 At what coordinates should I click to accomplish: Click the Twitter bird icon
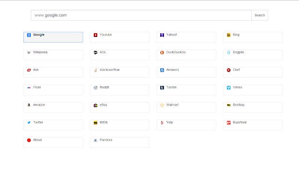pyautogui.click(x=29, y=122)
